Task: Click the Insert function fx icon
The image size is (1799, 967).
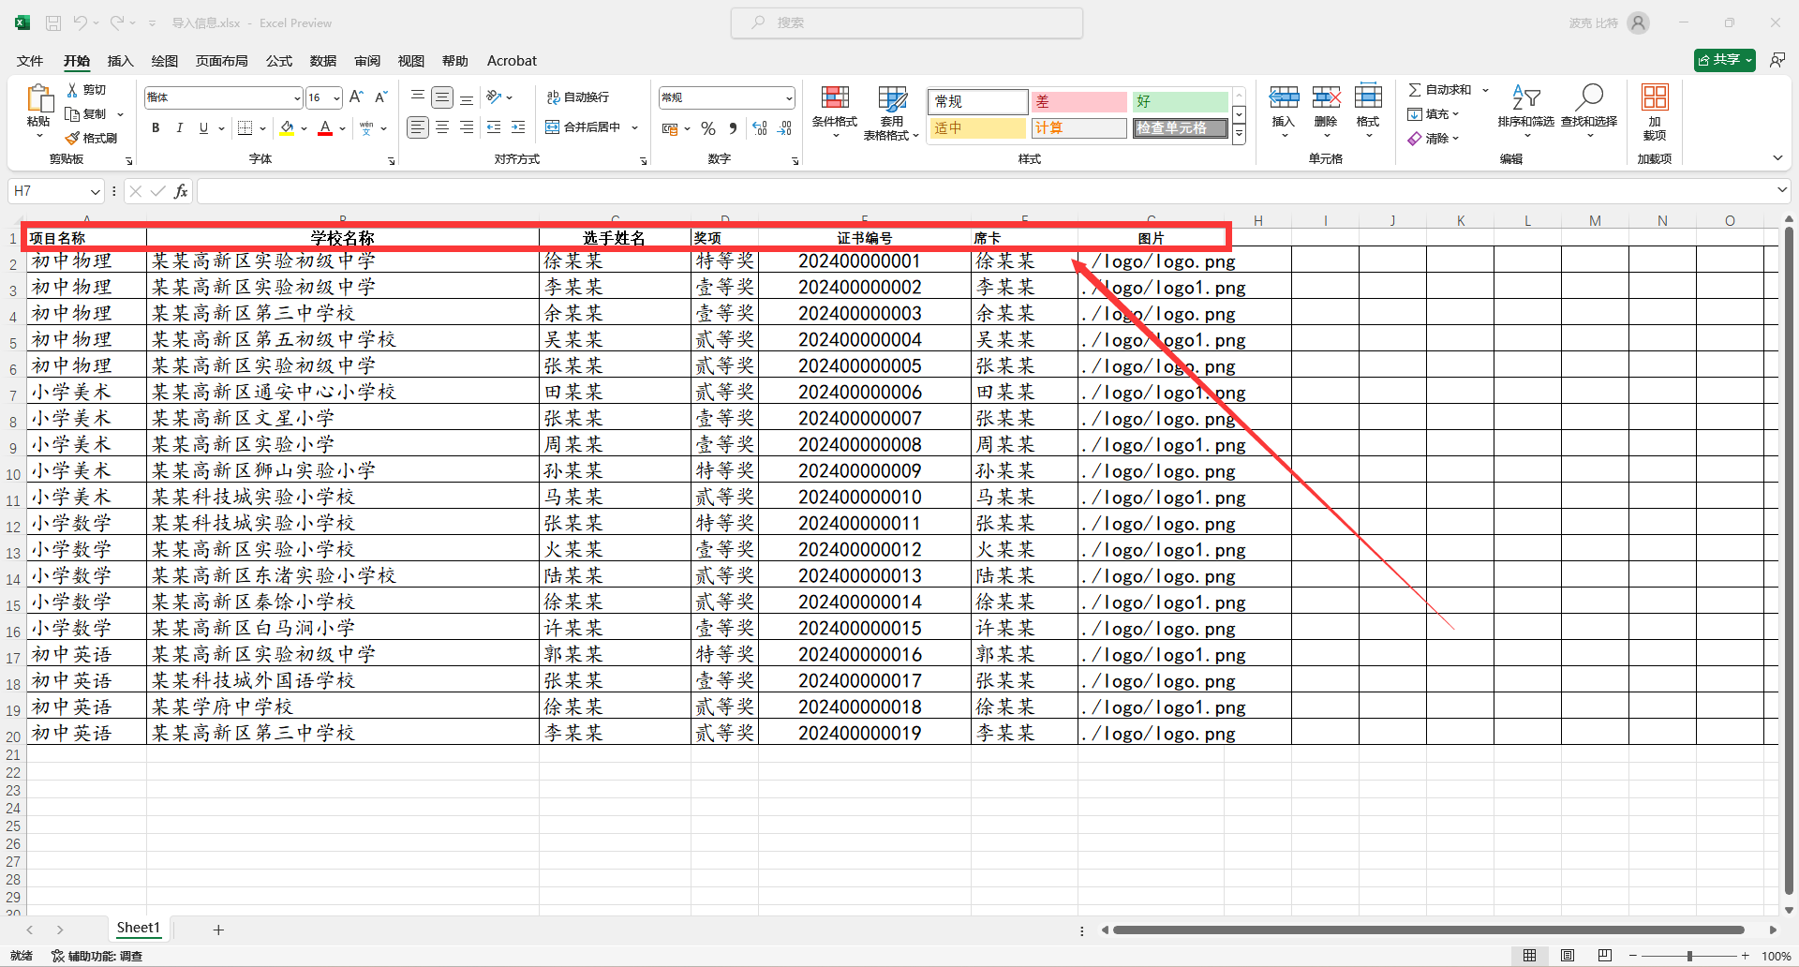Action: click(x=181, y=191)
